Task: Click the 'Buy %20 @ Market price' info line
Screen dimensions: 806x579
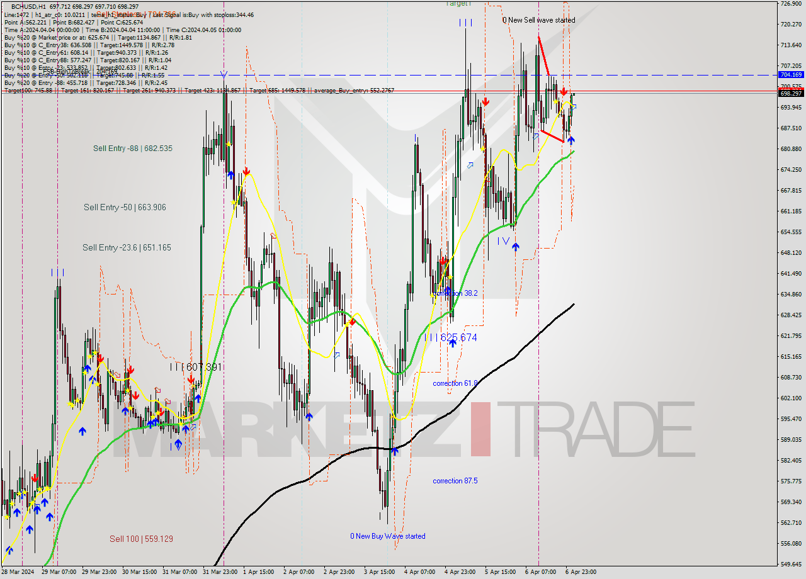Action: [x=98, y=38]
